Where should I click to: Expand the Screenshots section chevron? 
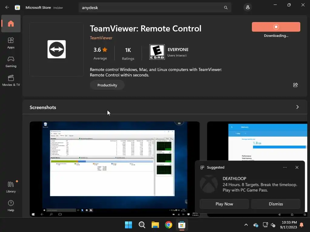pos(297,107)
